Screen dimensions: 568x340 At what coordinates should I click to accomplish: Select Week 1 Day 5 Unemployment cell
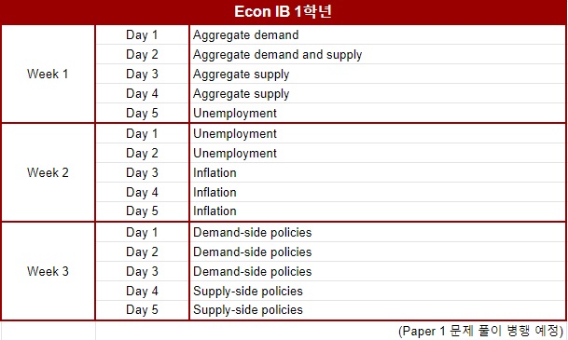[378, 114]
